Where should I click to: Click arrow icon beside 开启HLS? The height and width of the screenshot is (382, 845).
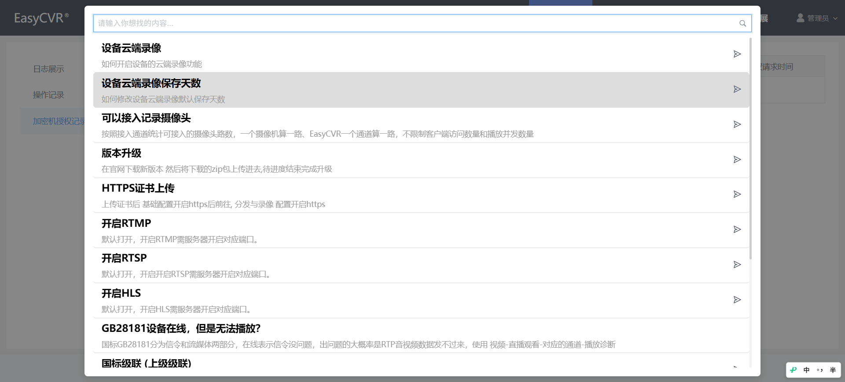click(737, 300)
